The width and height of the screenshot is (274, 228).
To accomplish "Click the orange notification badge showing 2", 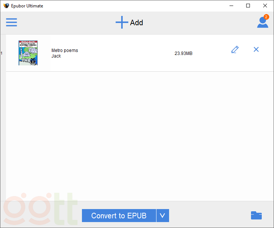I will point(266,17).
